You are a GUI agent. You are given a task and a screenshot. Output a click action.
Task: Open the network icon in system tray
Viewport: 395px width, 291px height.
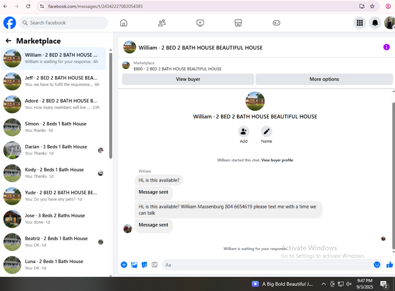tap(341, 284)
